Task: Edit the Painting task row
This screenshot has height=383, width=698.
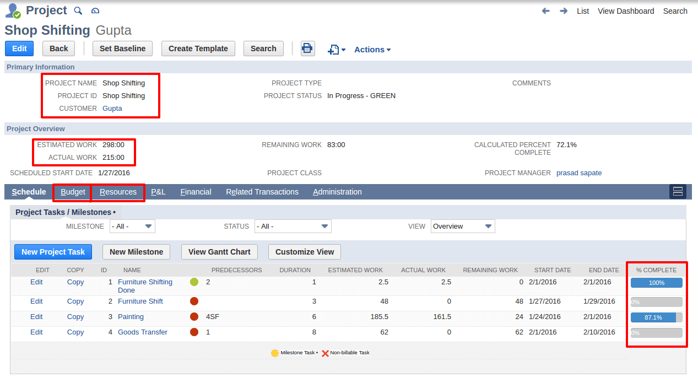Action: coord(36,317)
